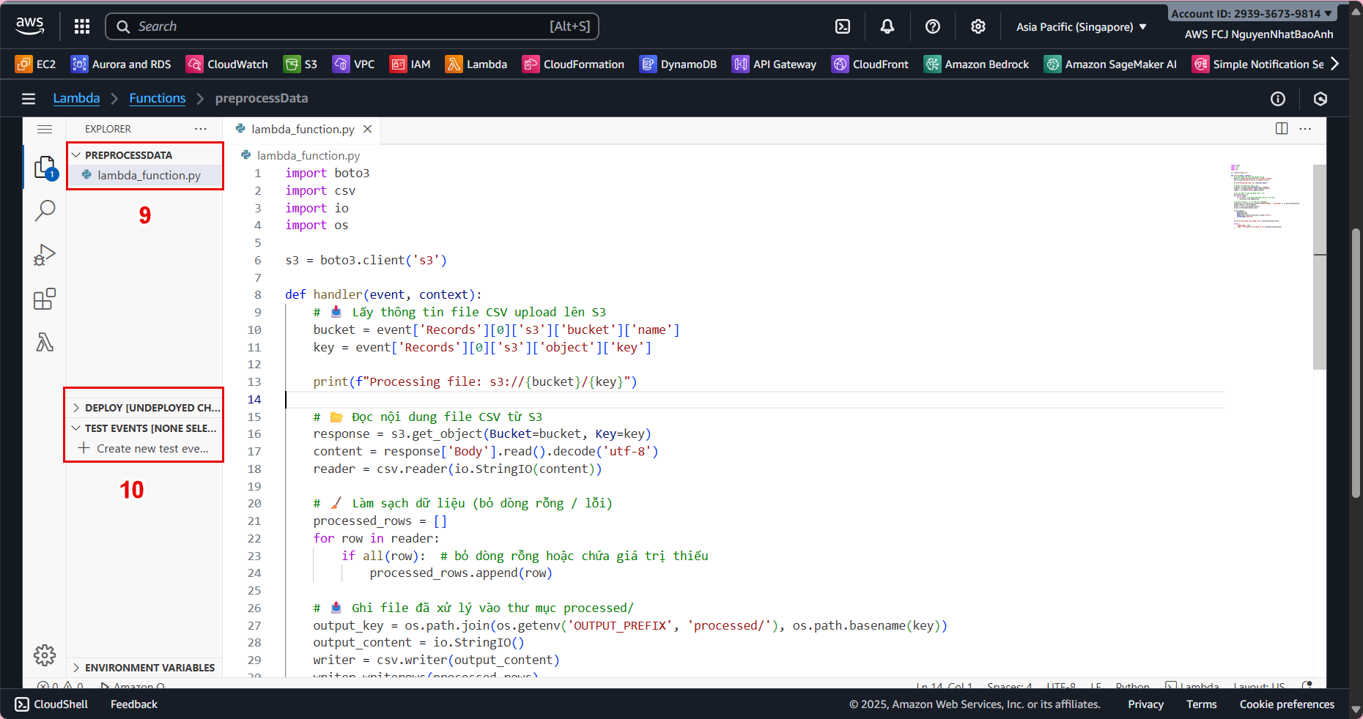Open the Lambda shortcut in favorites bar
This screenshot has width=1363, height=719.
pyautogui.click(x=476, y=64)
